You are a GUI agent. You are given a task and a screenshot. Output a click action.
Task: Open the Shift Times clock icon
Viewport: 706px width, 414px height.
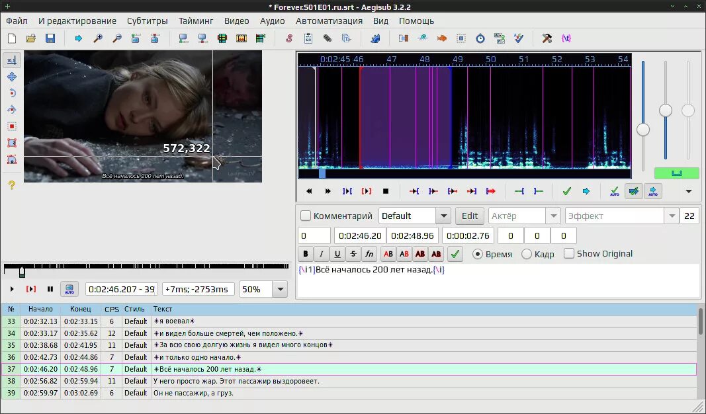(480, 38)
